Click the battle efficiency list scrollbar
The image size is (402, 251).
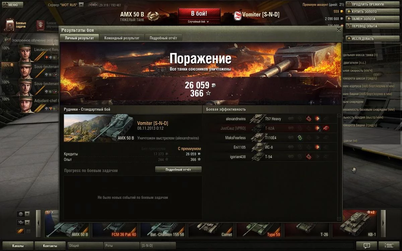click(x=339, y=167)
